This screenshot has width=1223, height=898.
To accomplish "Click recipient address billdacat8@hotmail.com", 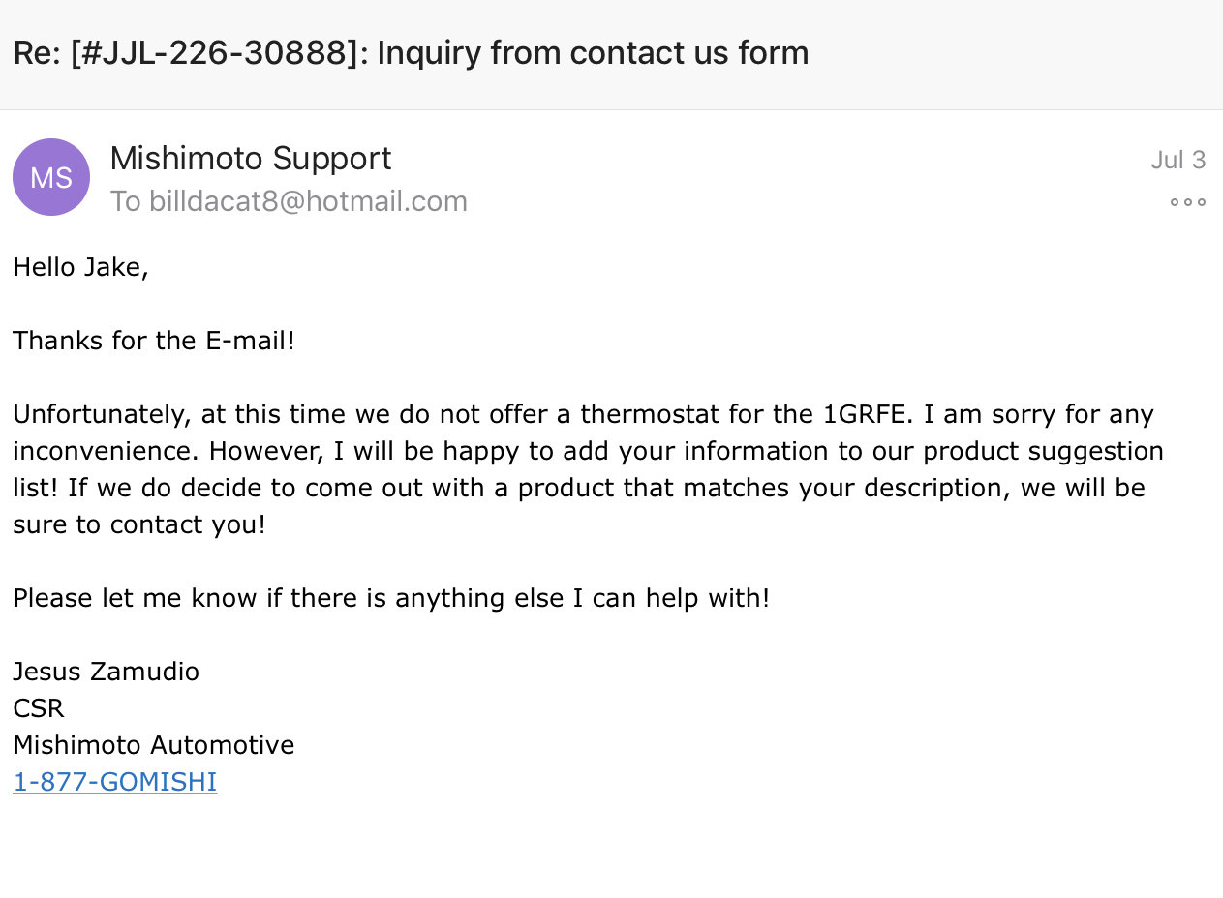I will (308, 201).
